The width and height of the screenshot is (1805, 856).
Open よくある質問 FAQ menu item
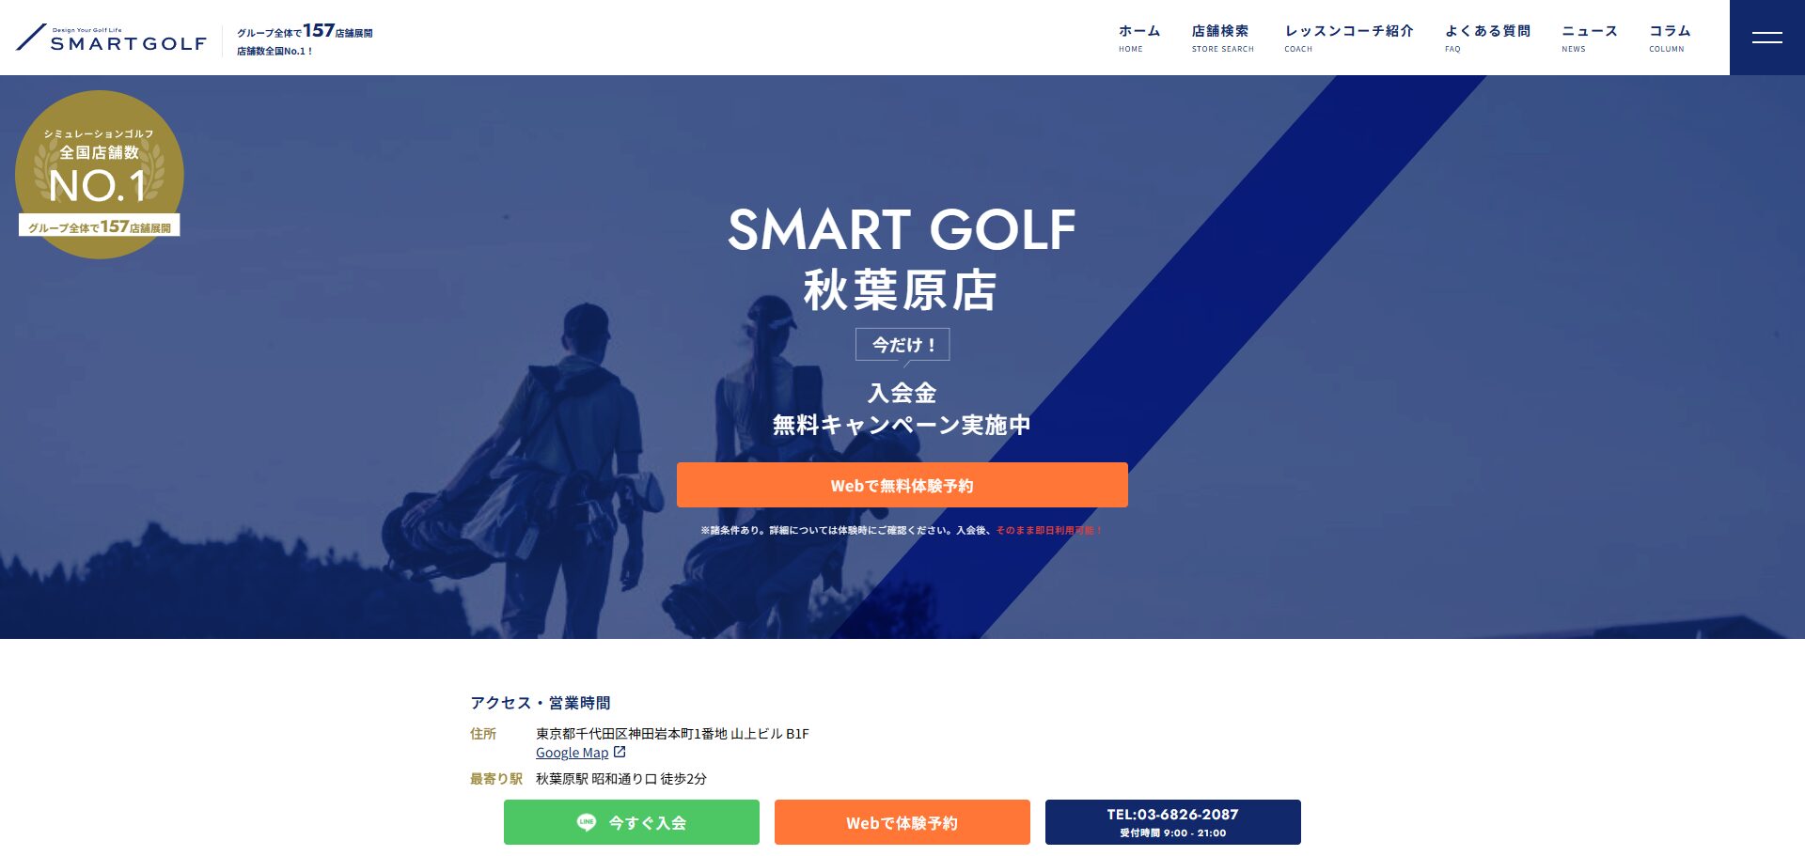coord(1487,39)
